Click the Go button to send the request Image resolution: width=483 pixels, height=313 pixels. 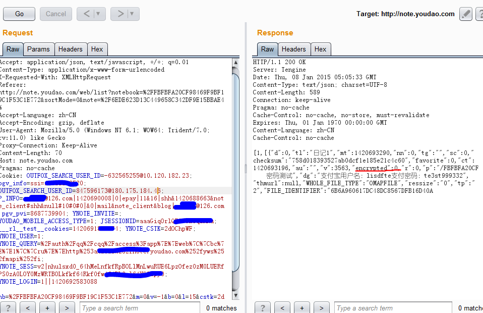[19, 14]
